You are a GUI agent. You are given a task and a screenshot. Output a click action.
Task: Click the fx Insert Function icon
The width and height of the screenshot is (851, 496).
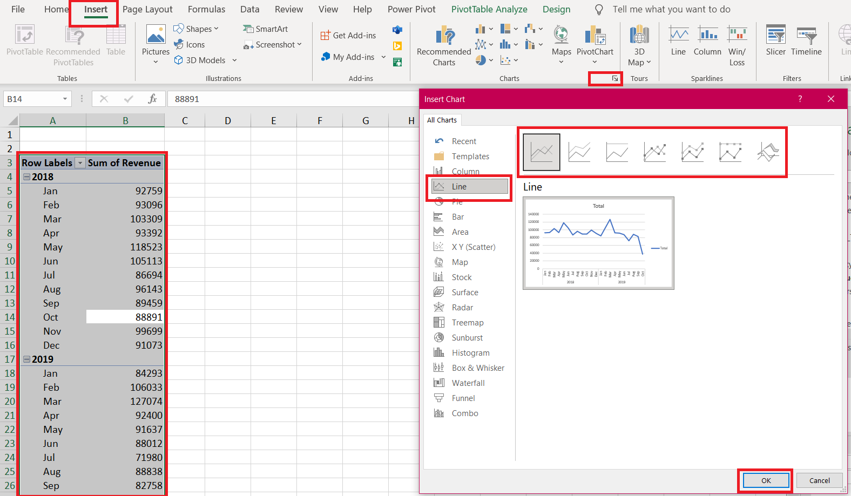[152, 99]
